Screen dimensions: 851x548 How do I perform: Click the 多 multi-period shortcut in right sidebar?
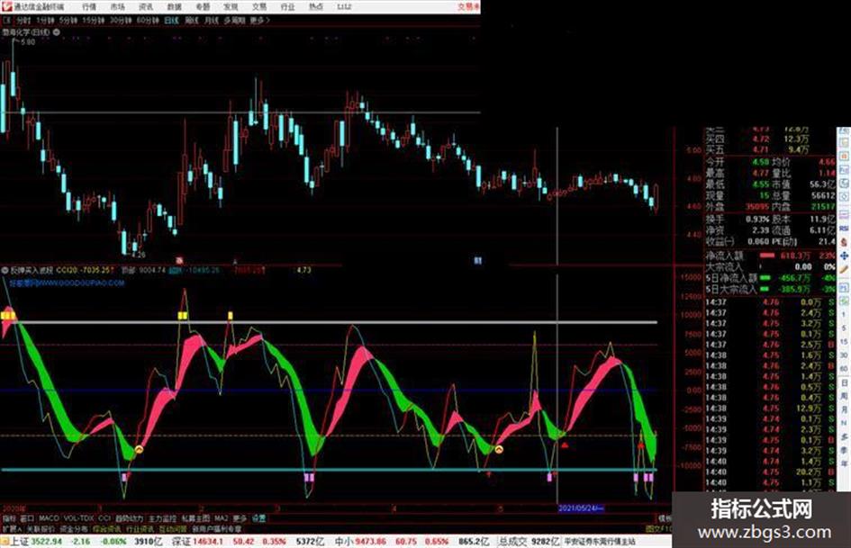click(x=844, y=436)
